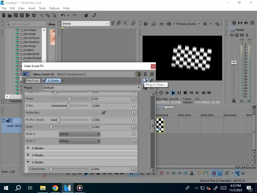Toggle the snapping magnet icon

(x=214, y=173)
